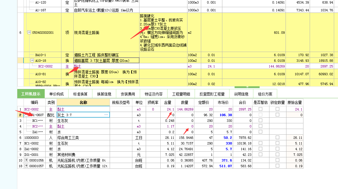Collapse the lower panel with the green chevron handle
338x189 pixels.
[x=247, y=87]
